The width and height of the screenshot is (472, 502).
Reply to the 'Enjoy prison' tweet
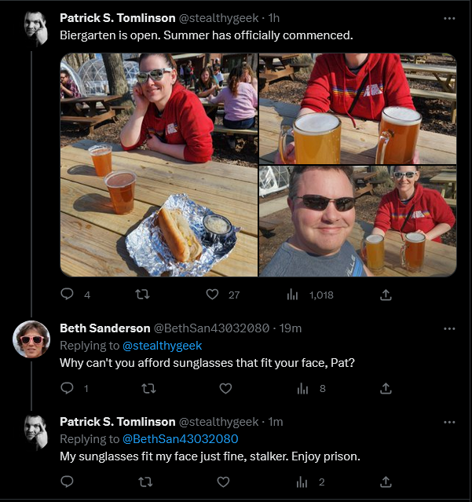pyautogui.click(x=67, y=482)
